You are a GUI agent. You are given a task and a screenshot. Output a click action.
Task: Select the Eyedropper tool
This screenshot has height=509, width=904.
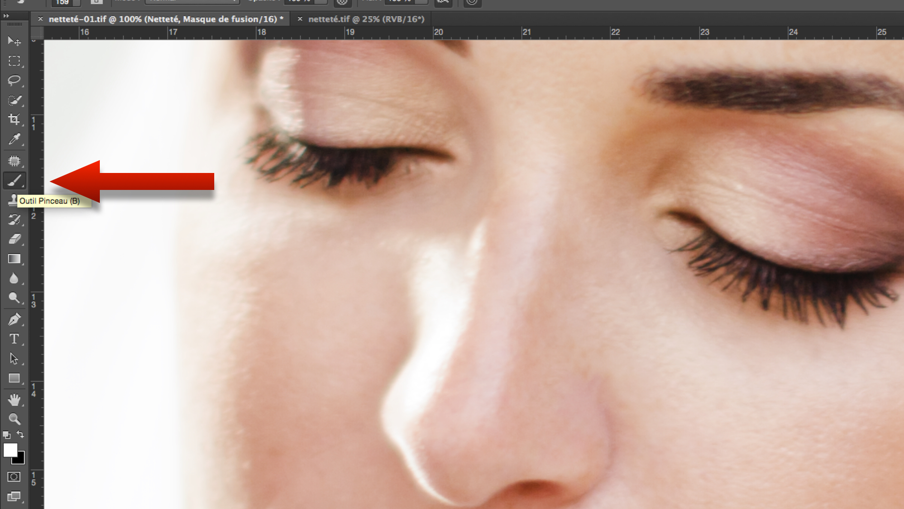(x=14, y=140)
